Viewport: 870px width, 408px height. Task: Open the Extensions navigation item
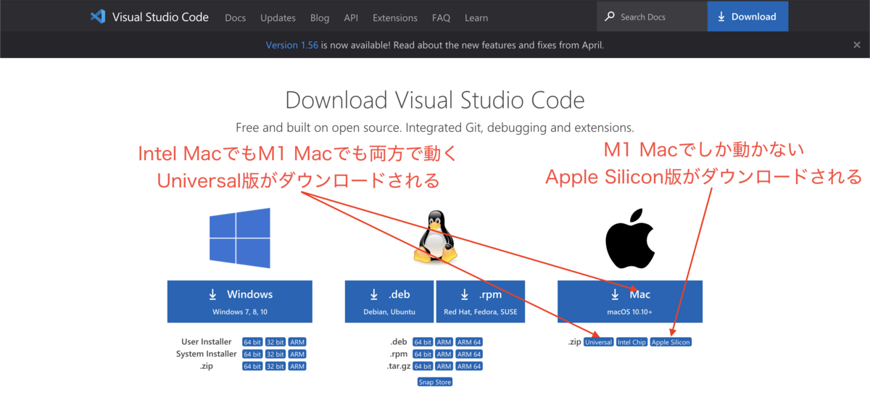click(x=395, y=17)
